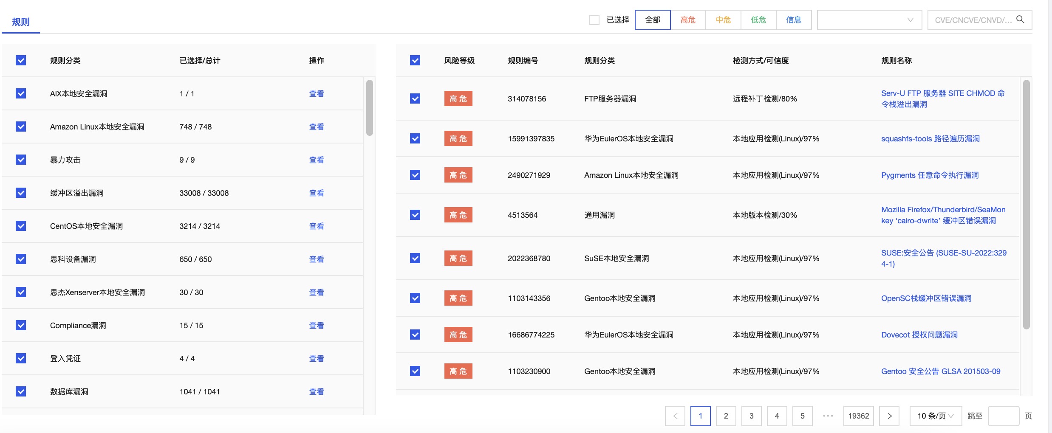Open the Dovecot 授权问题漏洞 rule link

[x=919, y=335]
